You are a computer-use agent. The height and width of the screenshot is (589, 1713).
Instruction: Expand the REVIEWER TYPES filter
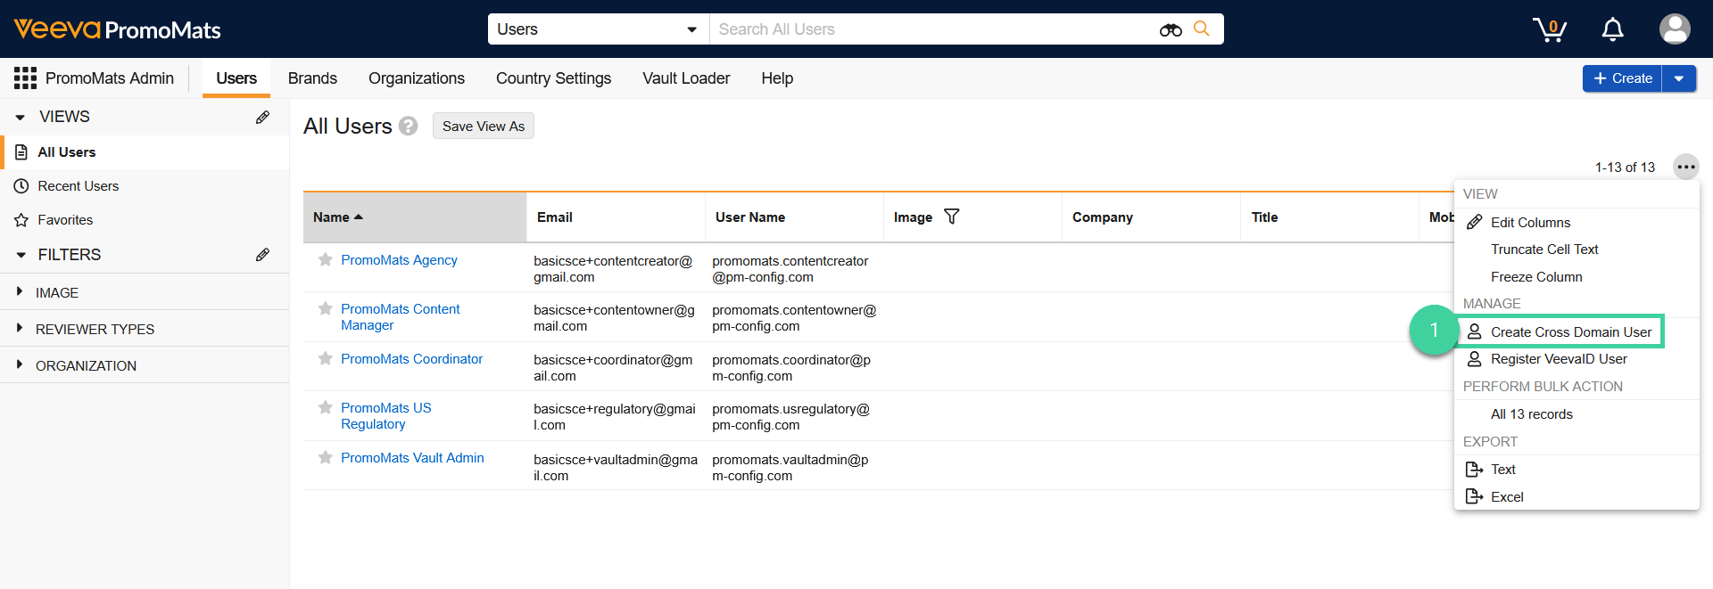[20, 328]
